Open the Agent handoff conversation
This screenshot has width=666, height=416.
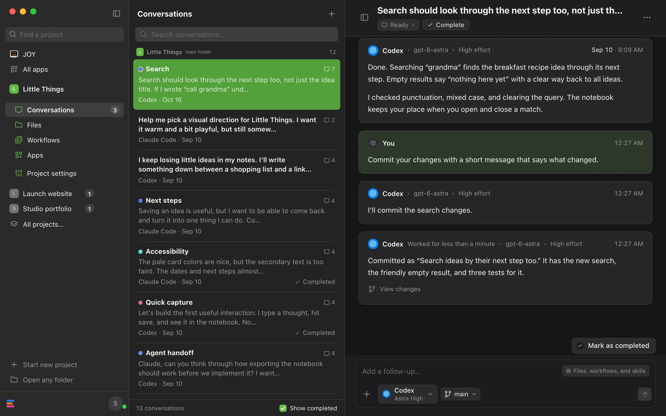pyautogui.click(x=237, y=368)
